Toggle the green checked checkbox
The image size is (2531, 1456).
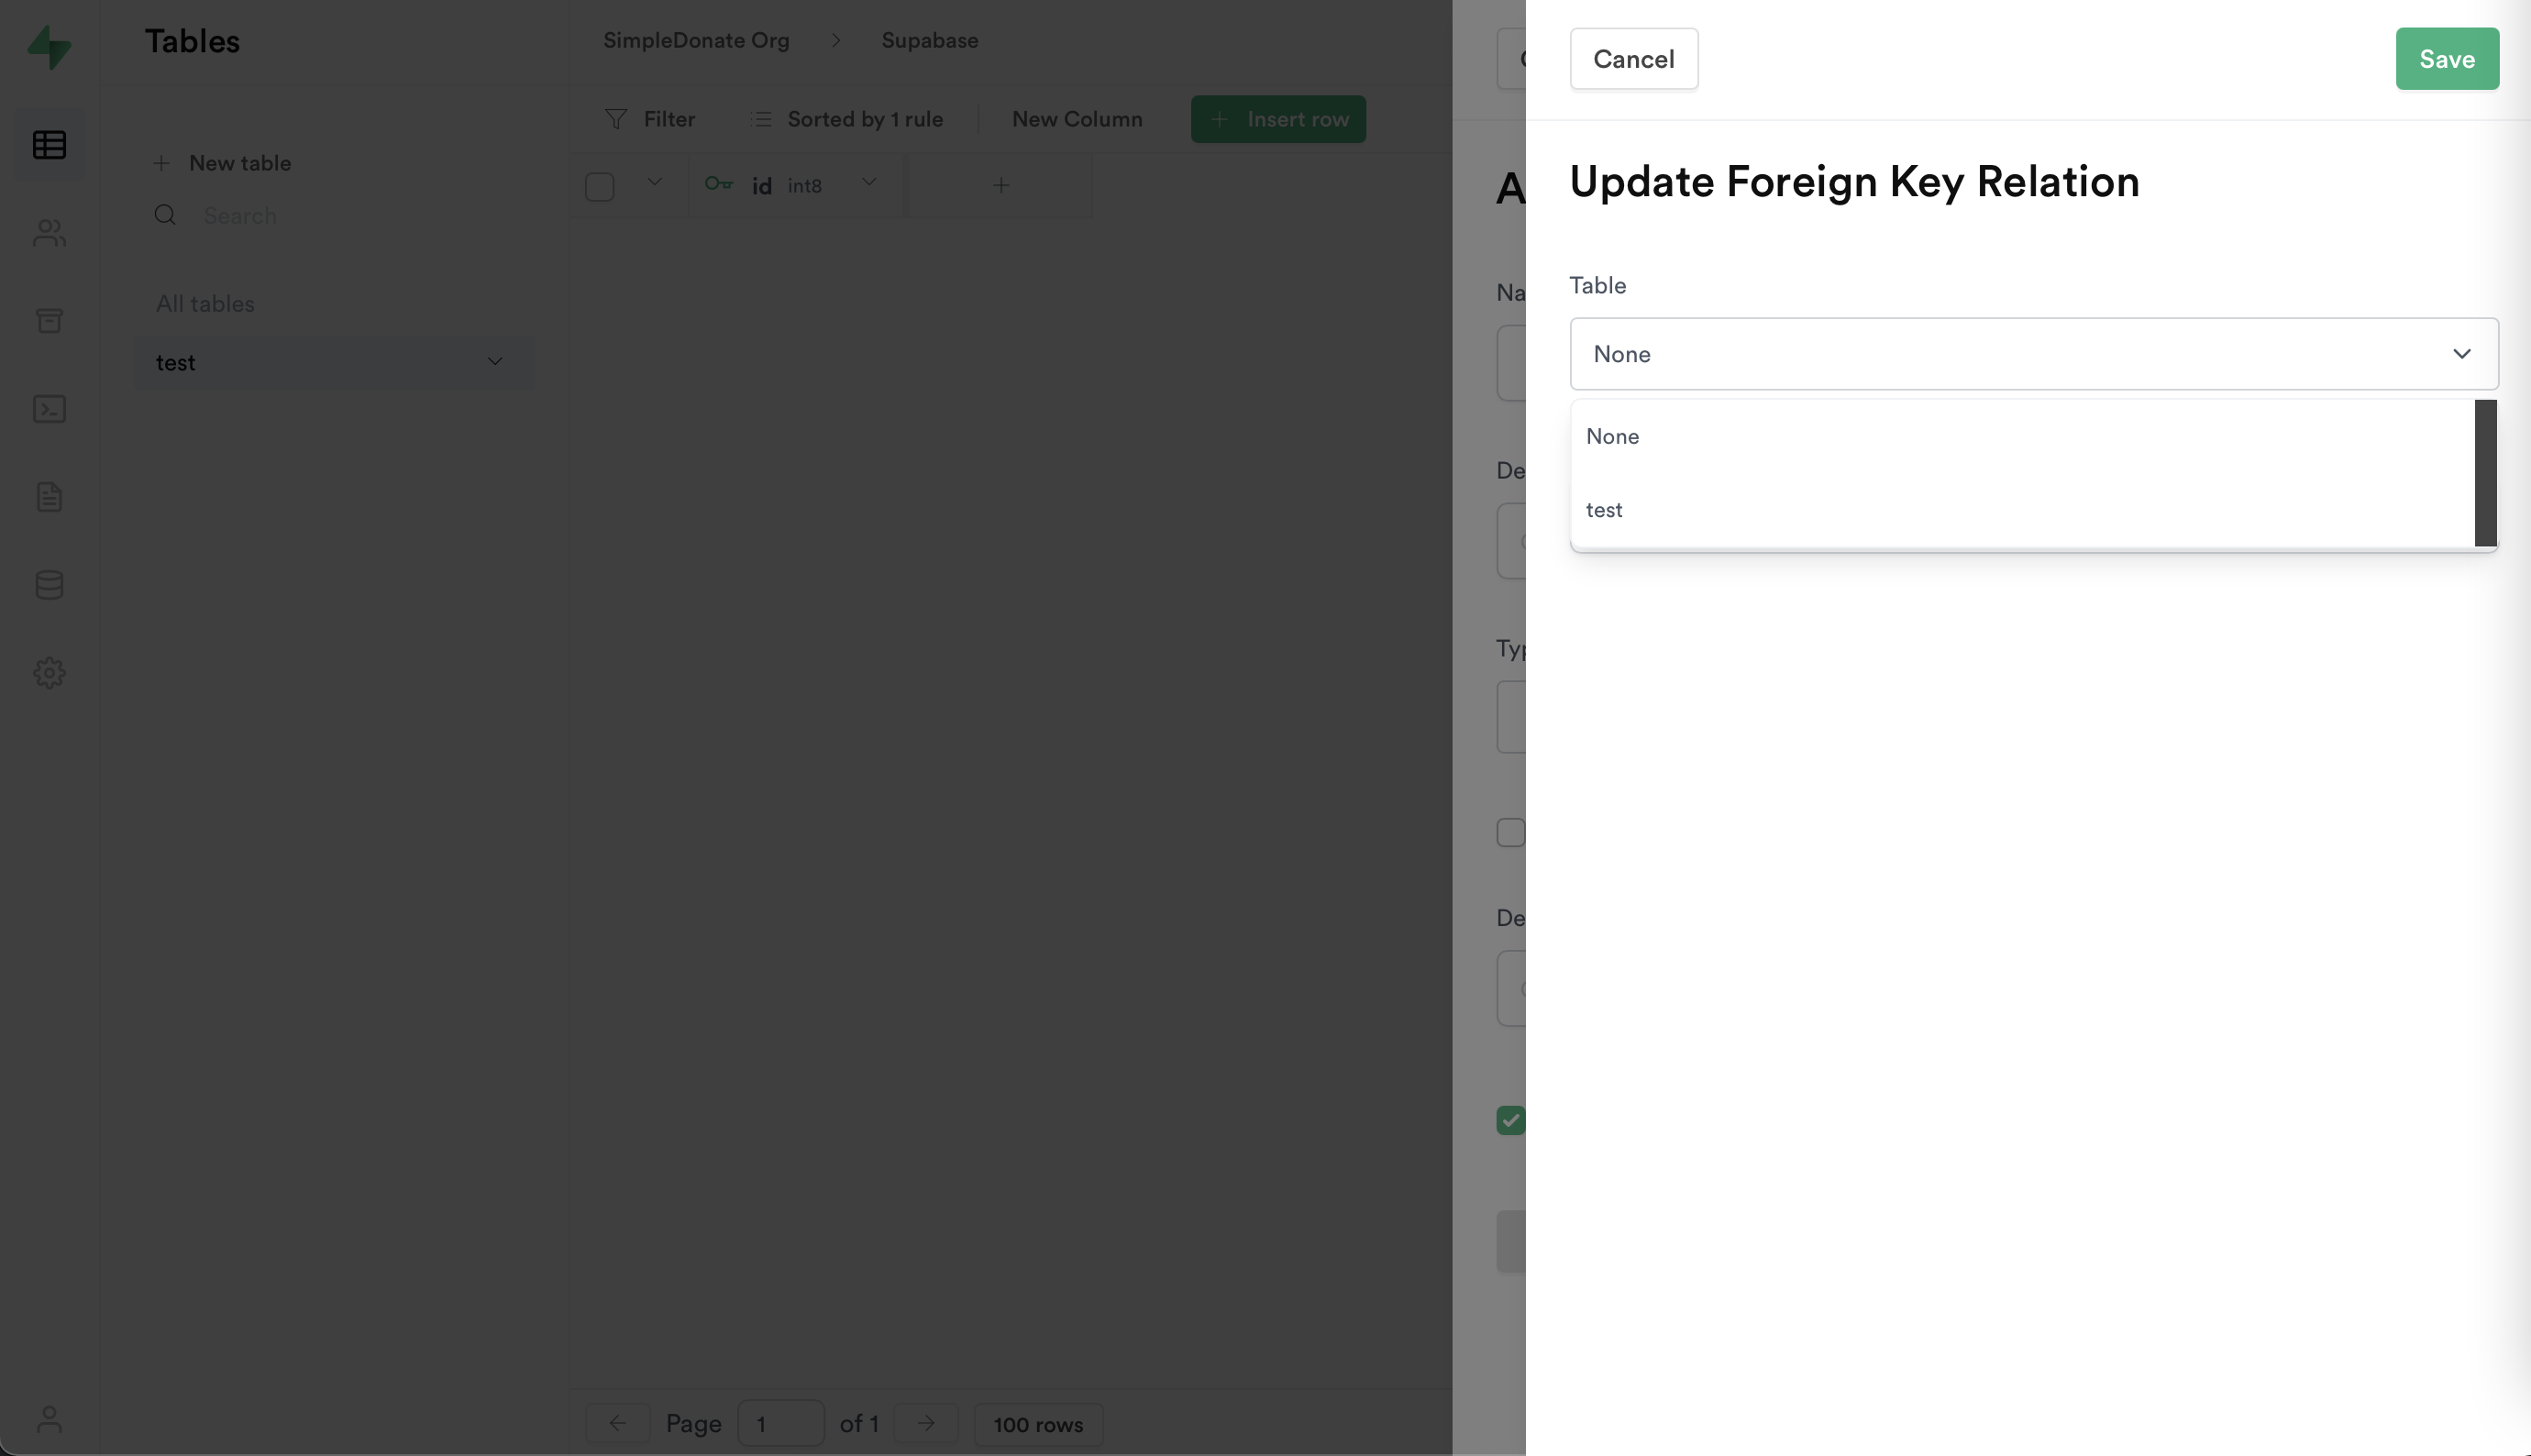(x=1510, y=1120)
